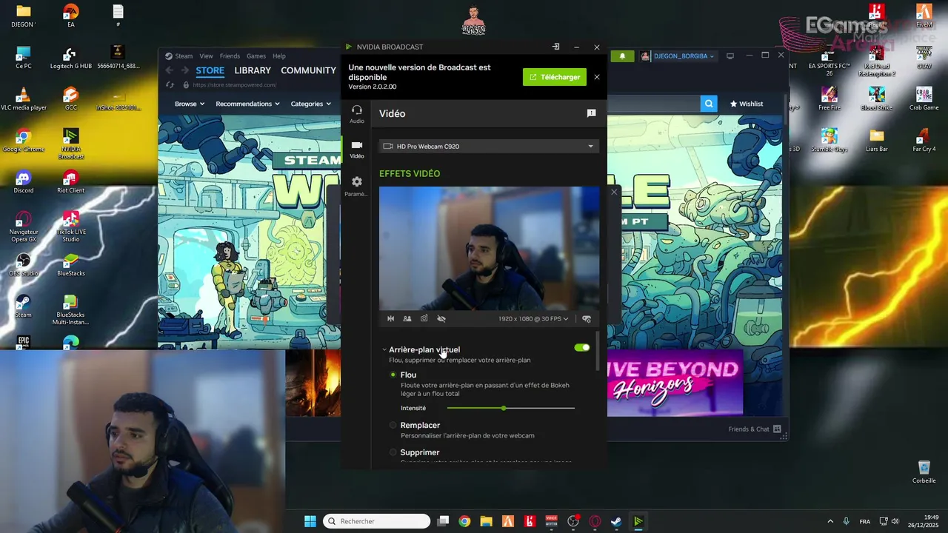The image size is (948, 533).
Task: Select the Crab Game desktop shortcut
Action: click(924, 98)
